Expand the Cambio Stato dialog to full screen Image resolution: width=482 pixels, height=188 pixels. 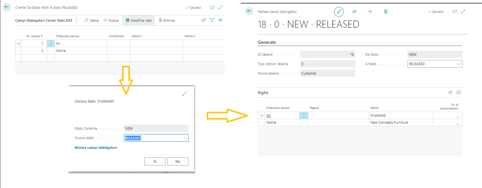184,94
